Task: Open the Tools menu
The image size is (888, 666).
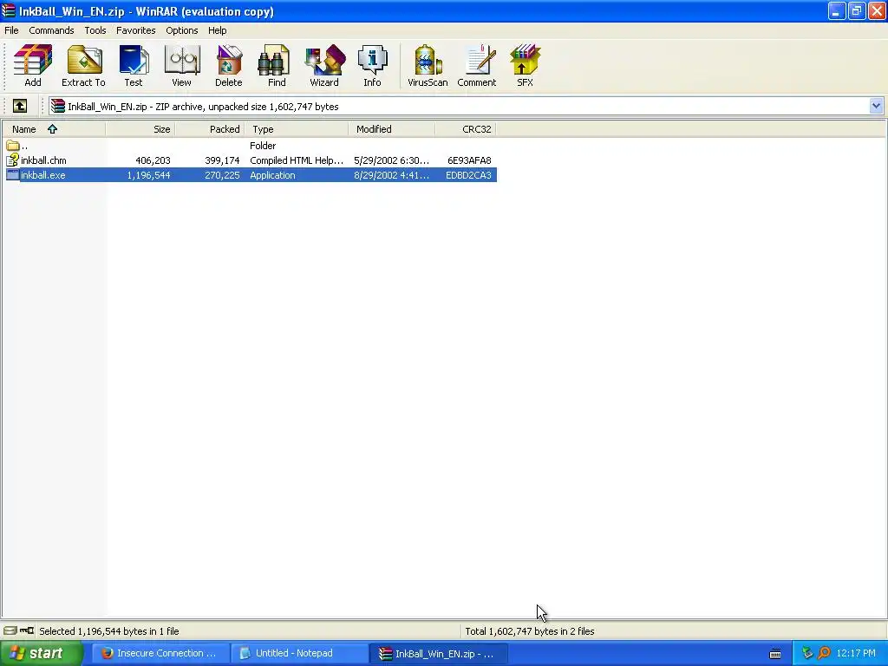Action: click(x=95, y=30)
